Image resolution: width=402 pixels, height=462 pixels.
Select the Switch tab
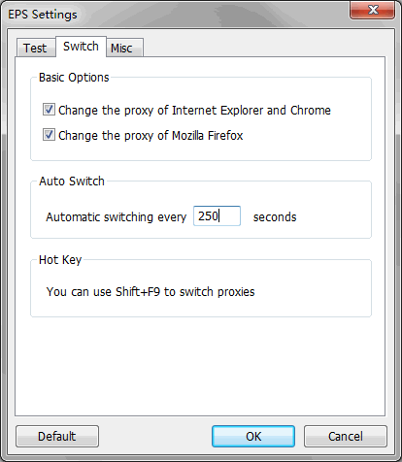point(81,47)
